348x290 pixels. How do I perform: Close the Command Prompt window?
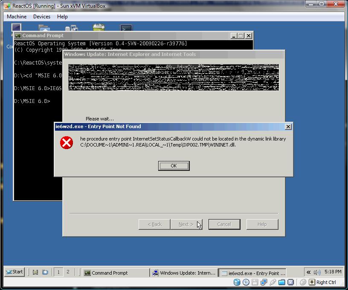point(249,36)
